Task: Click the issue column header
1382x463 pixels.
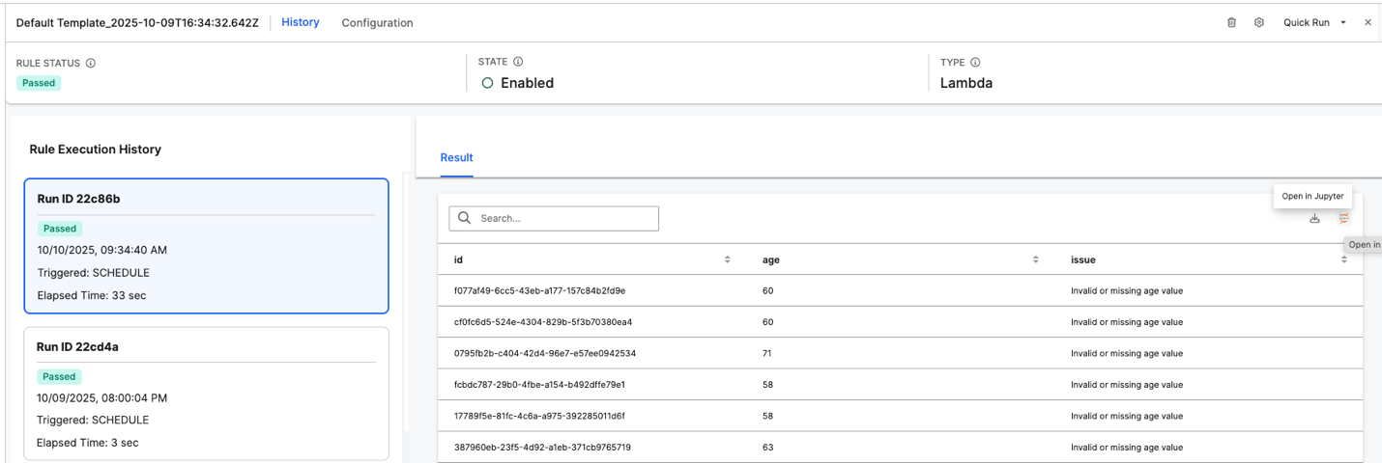Action: coord(1083,259)
